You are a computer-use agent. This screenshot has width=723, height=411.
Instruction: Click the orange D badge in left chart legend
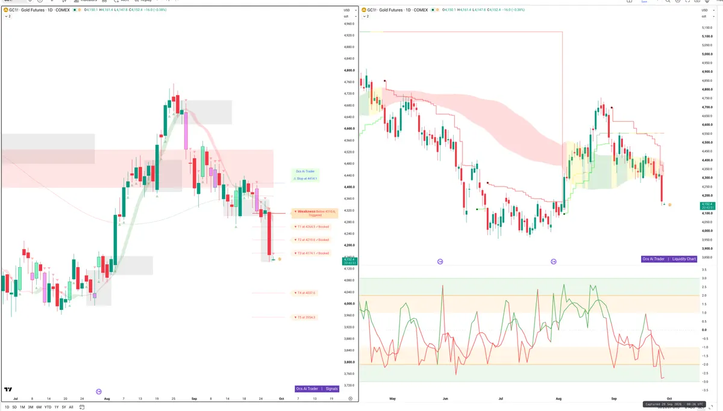click(81, 10)
